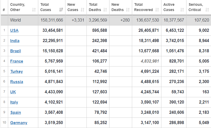Click the Active Cases header label
The image size is (211, 128).
[x=169, y=7]
